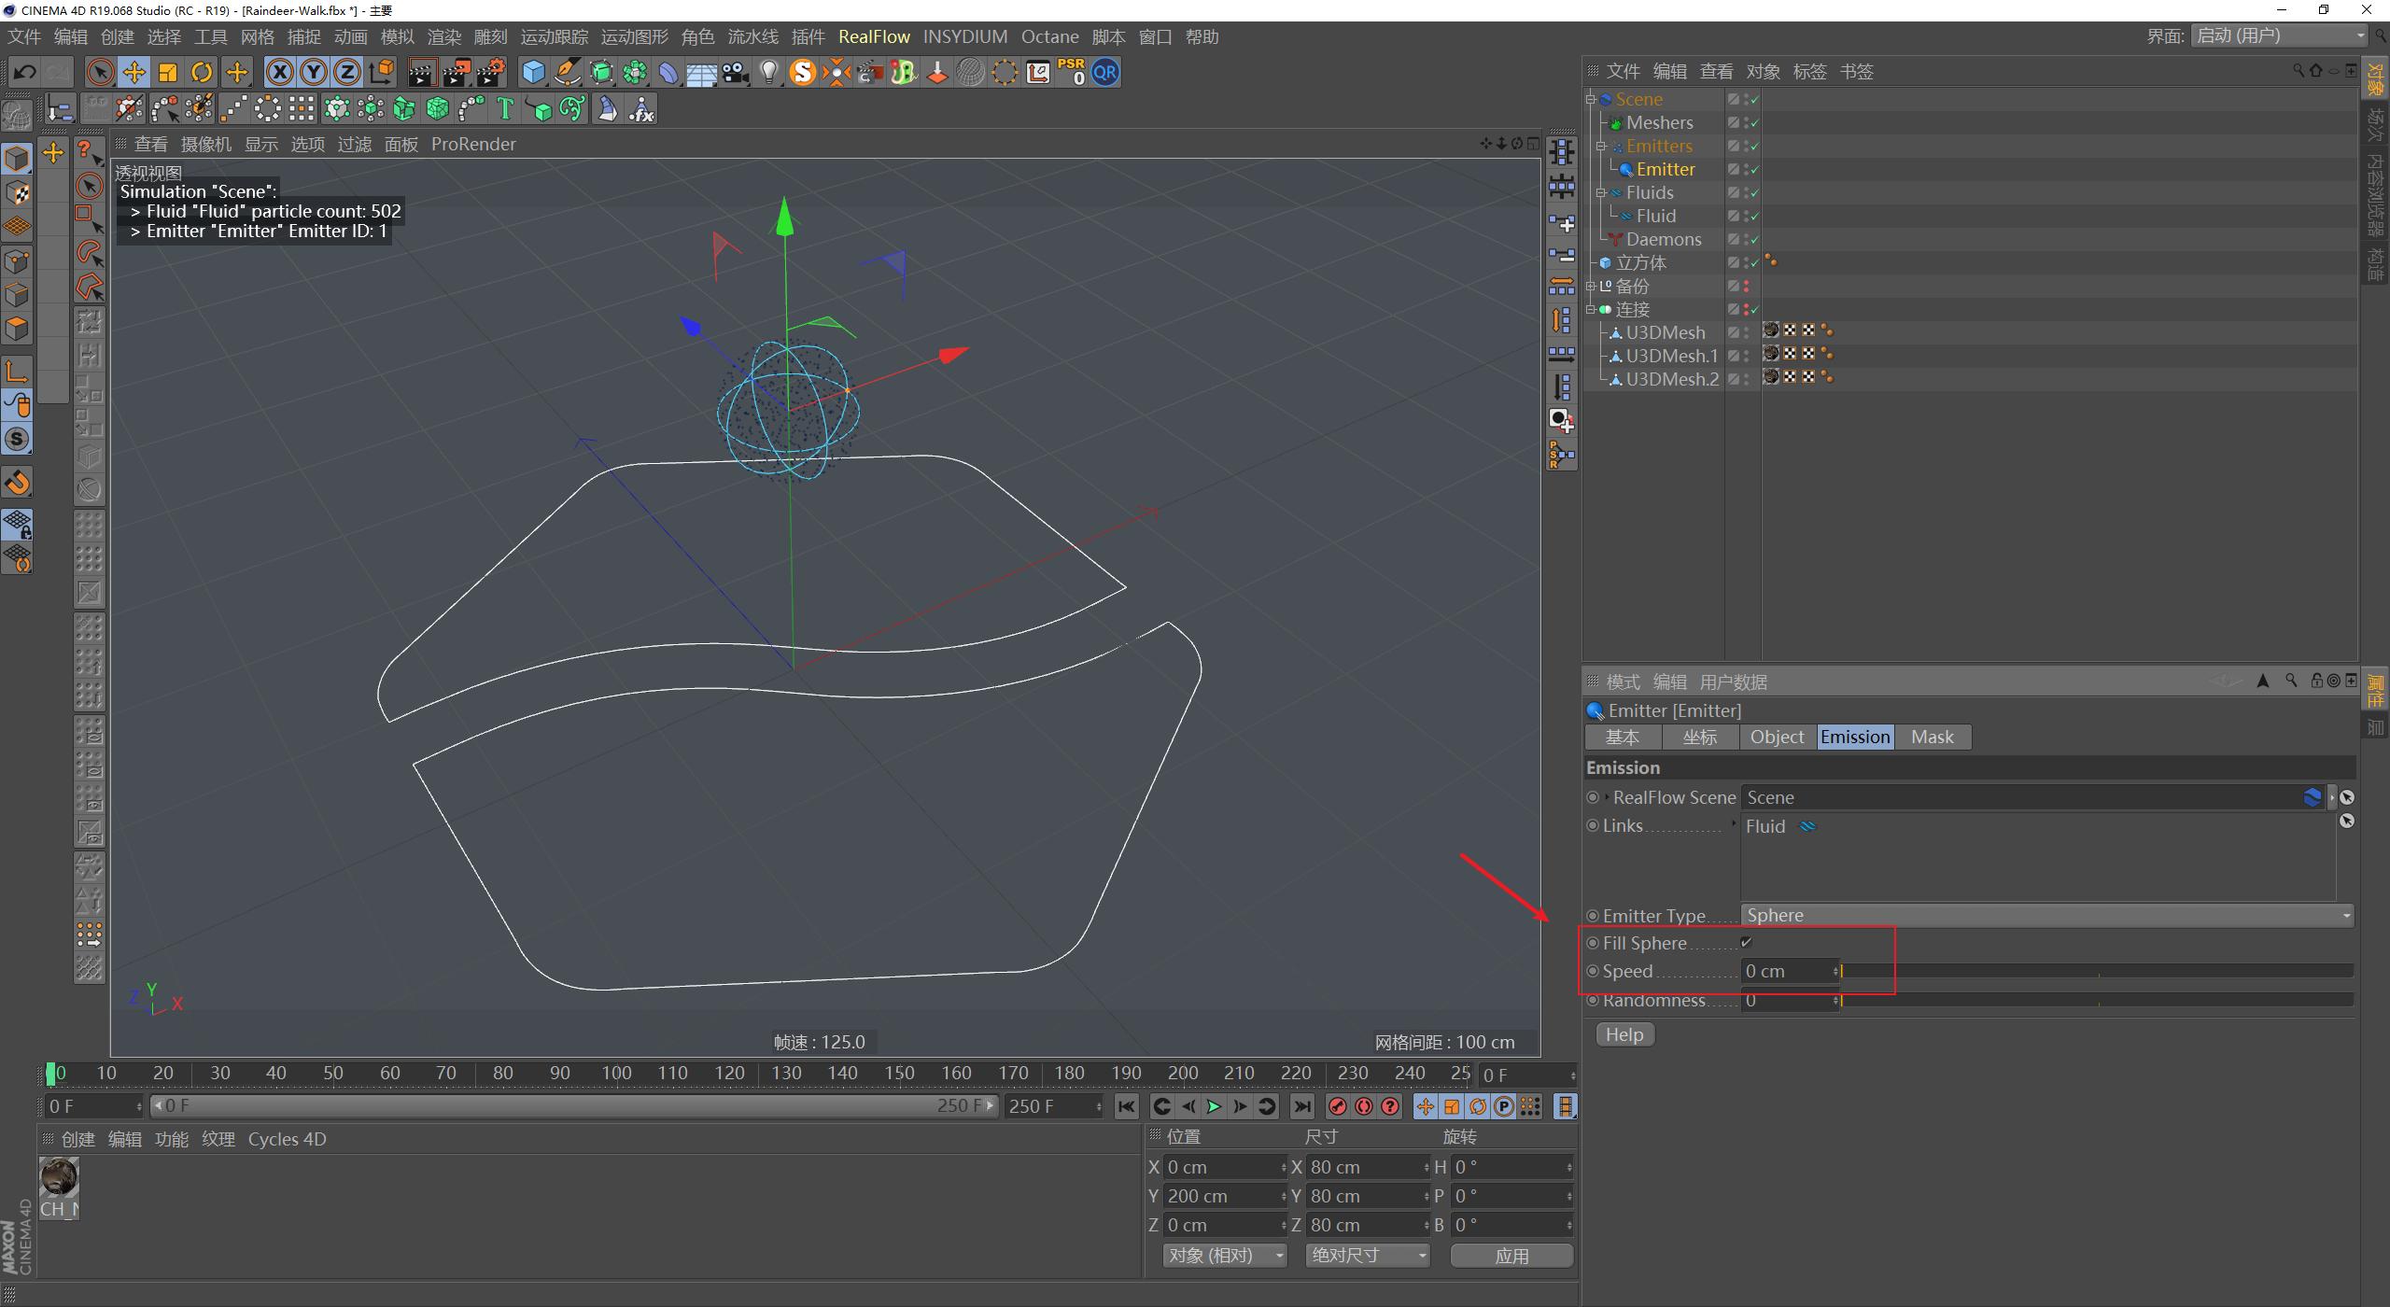
Task: Collapse the Scene tree node
Action: (1591, 99)
